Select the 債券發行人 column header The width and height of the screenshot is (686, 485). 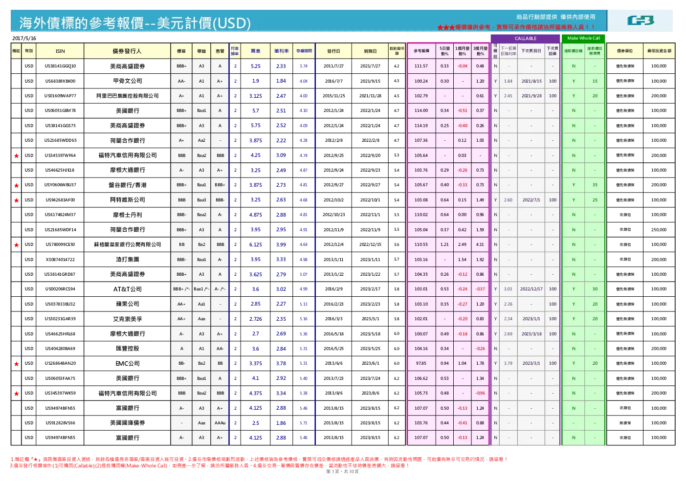(127, 51)
